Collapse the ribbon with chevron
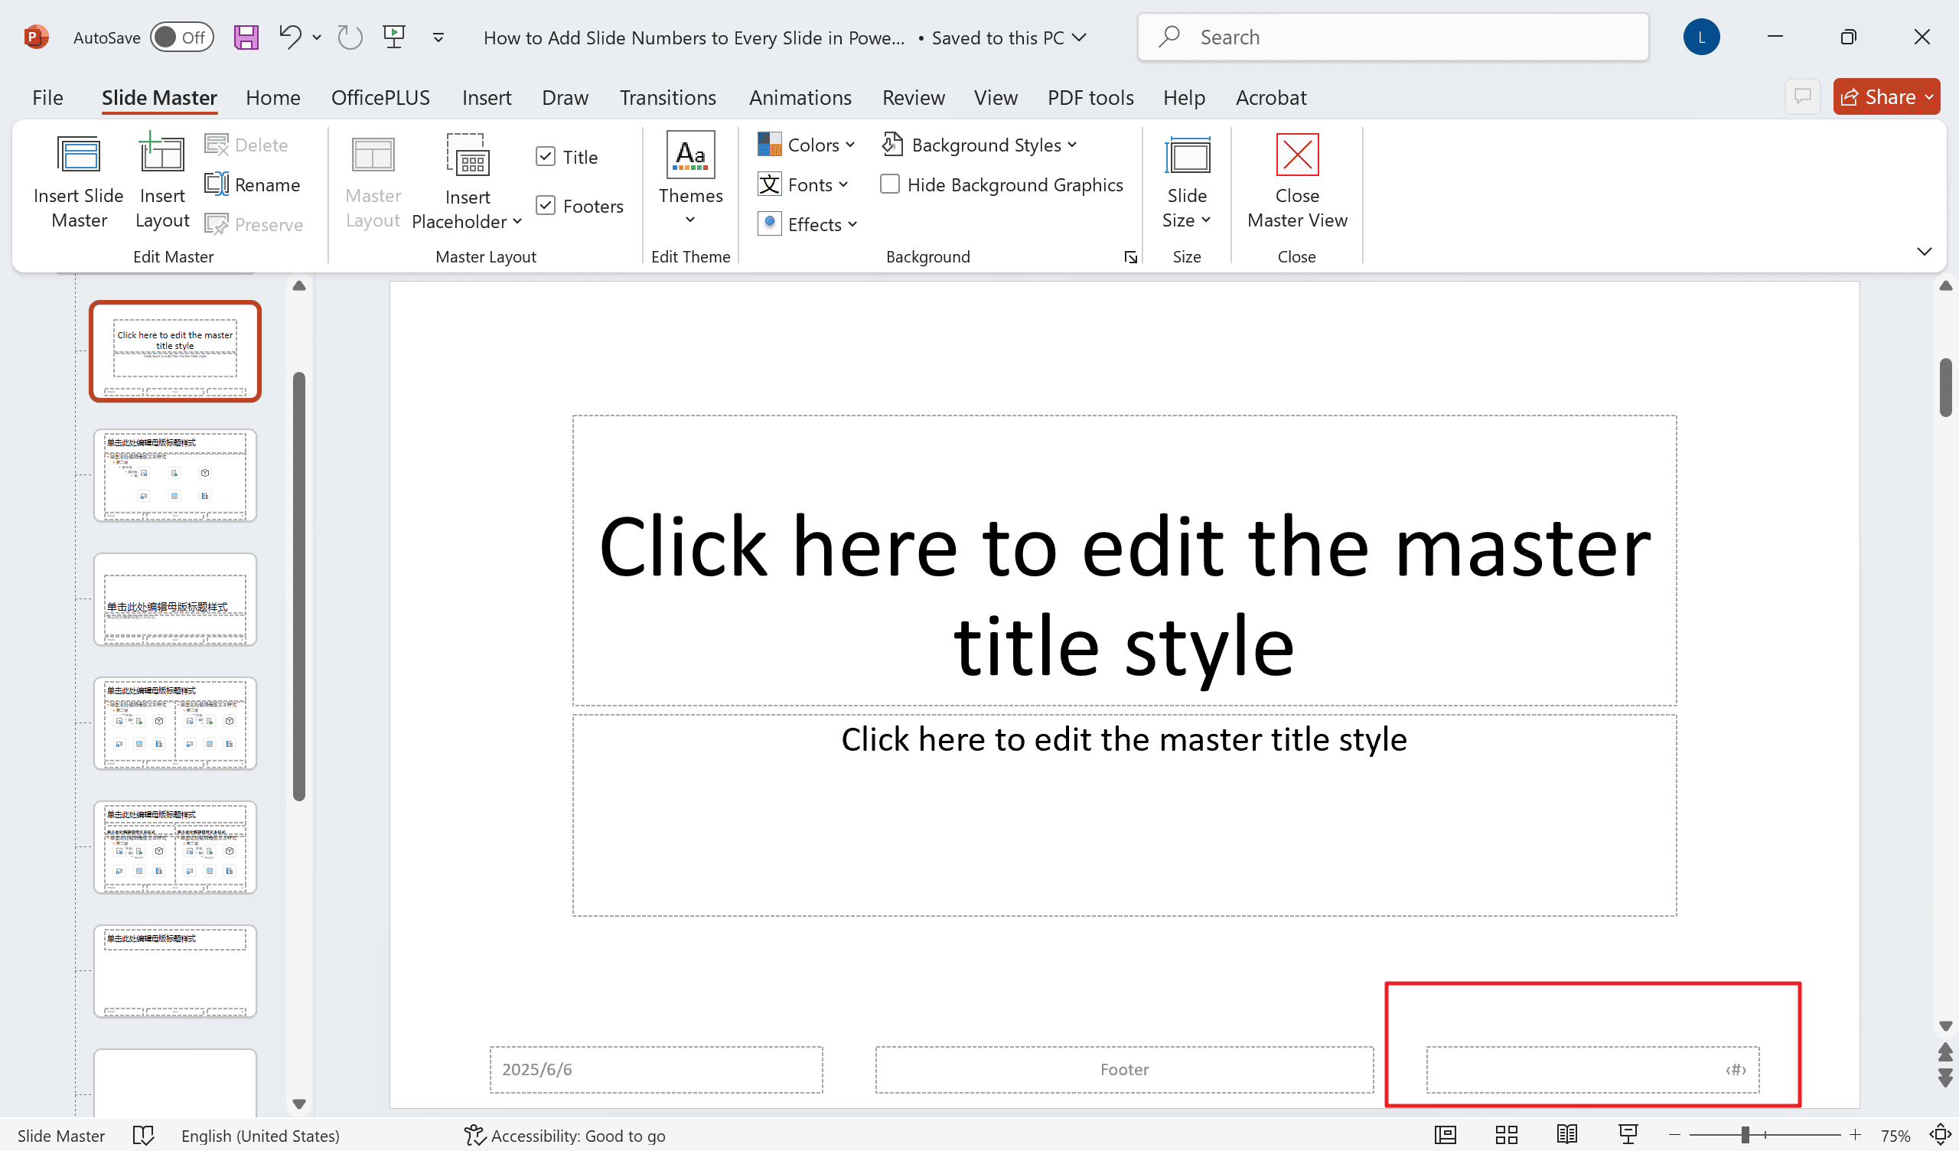 1924,251
